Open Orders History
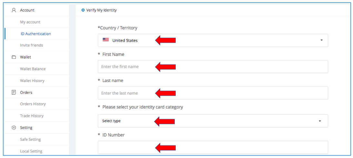This screenshot has width=353, height=158. [33, 104]
